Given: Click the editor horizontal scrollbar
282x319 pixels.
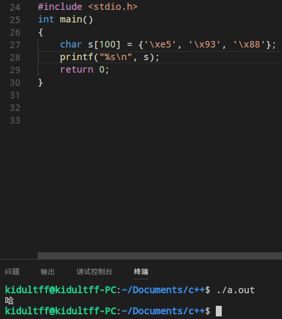Looking at the screenshot, I should [160, 256].
